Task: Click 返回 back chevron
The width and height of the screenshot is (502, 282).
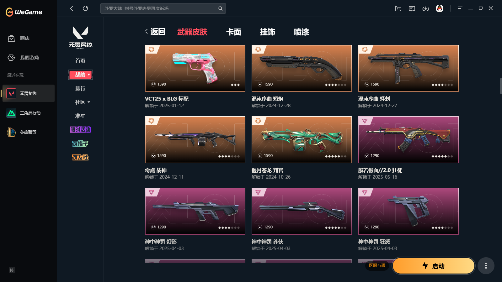Action: 155,32
